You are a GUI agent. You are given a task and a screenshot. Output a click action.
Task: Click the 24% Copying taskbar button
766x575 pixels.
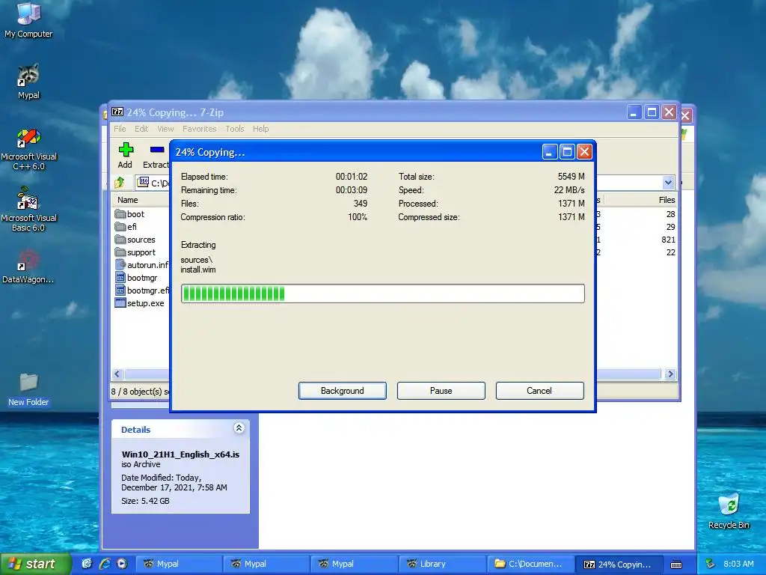[619, 564]
